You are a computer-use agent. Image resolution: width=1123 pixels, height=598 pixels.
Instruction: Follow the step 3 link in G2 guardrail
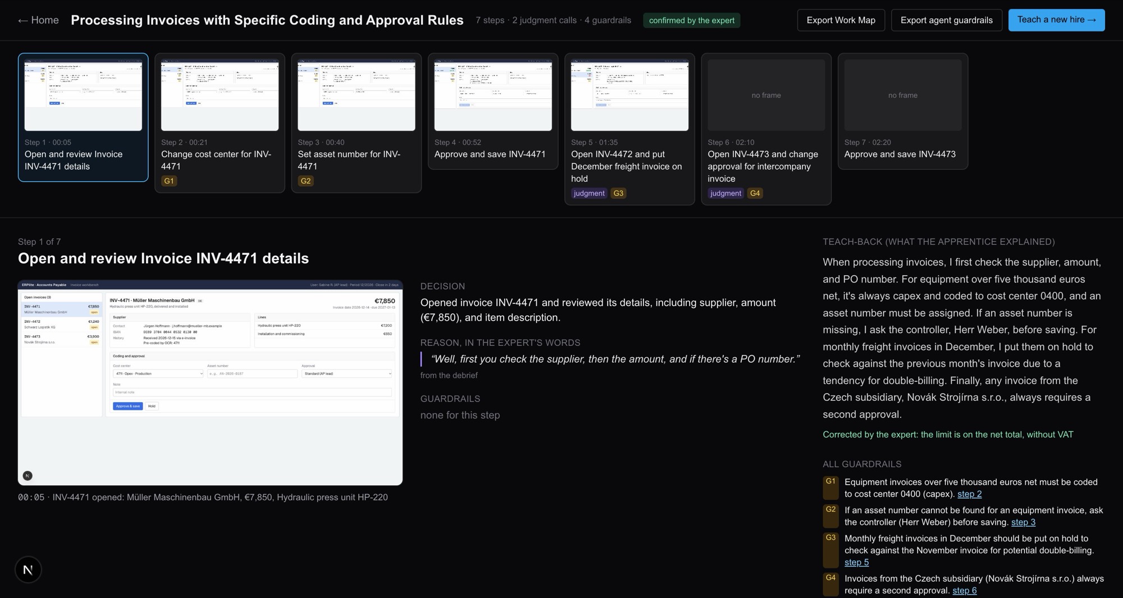(x=1023, y=522)
